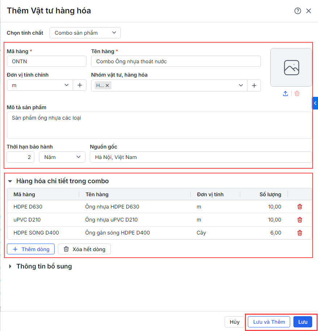Viewport: 318px width, 331px height.
Task: Click the Xóa hết dòng button
Action: [84, 249]
